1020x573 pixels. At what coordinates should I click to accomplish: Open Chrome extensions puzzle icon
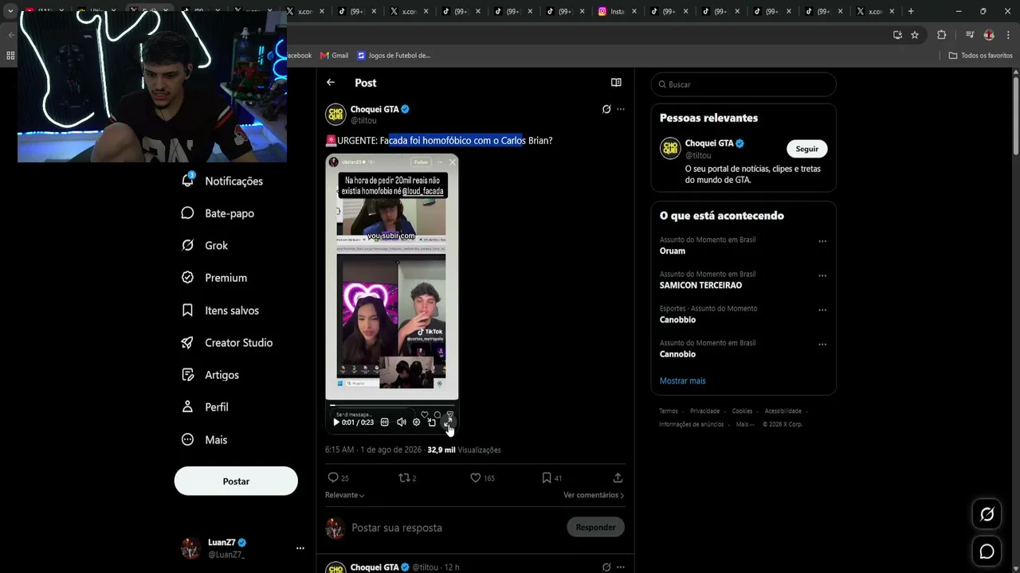pyautogui.click(x=941, y=35)
